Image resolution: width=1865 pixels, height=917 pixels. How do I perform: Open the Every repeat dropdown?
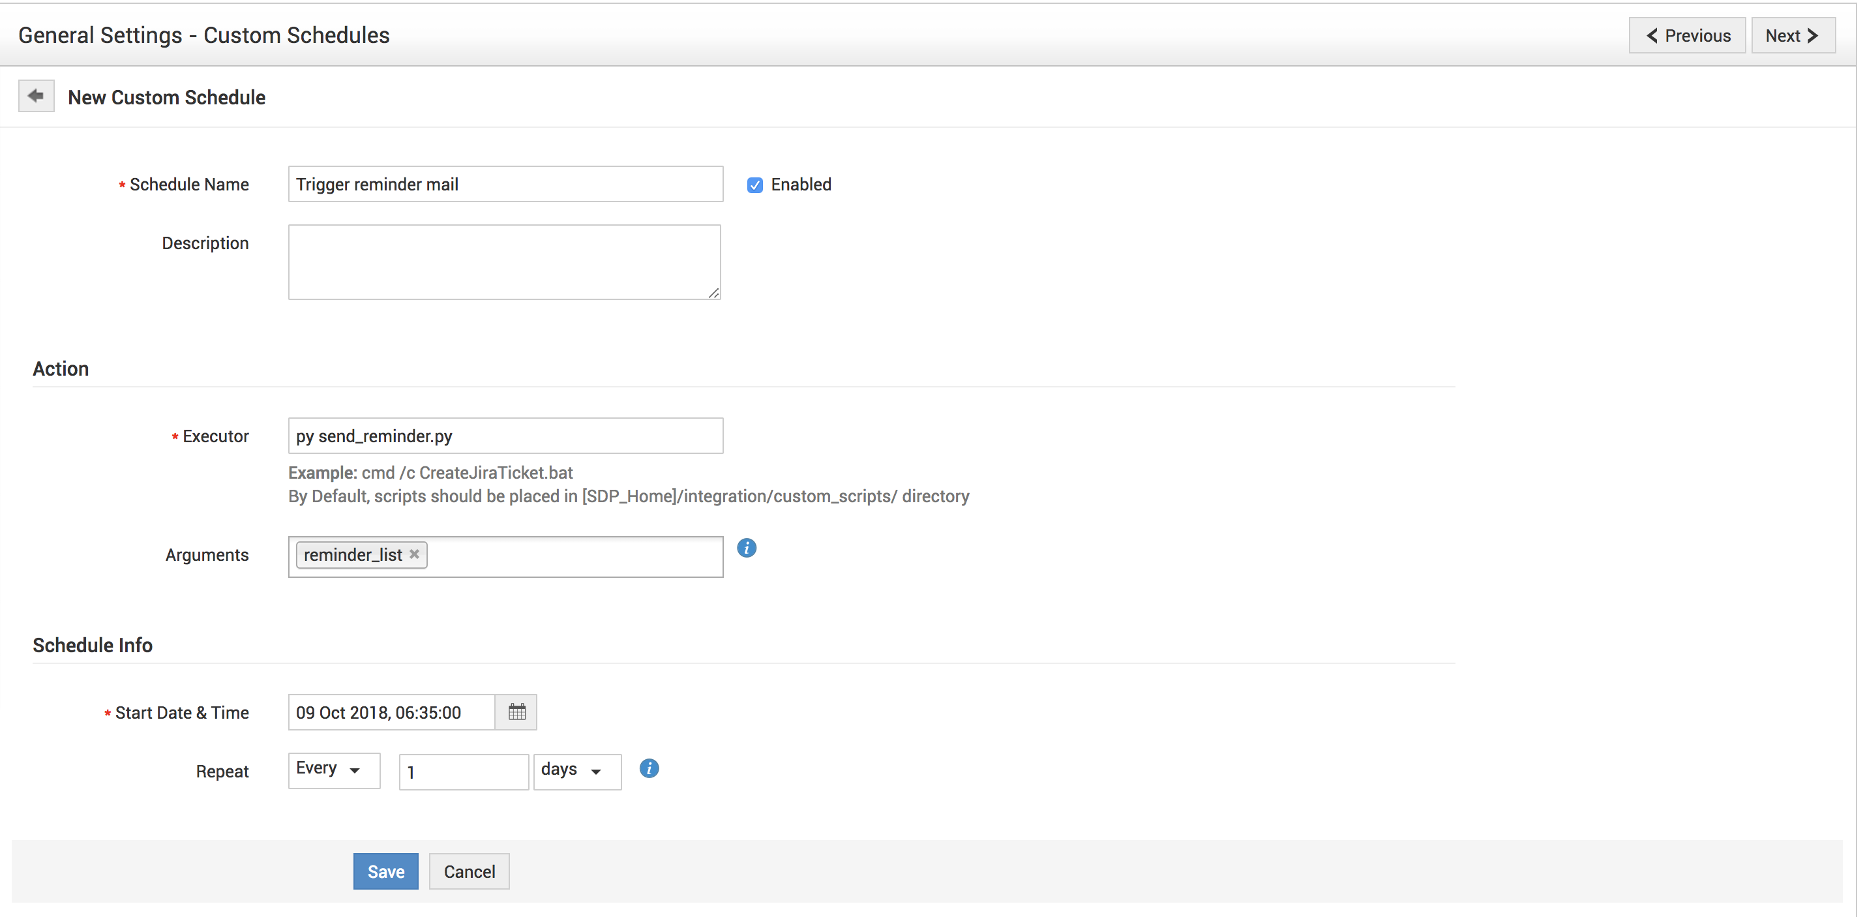tap(333, 770)
